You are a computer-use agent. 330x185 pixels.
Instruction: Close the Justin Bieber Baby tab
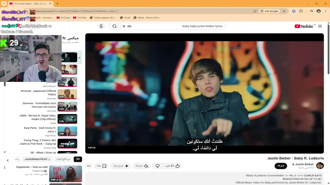(50, 4)
